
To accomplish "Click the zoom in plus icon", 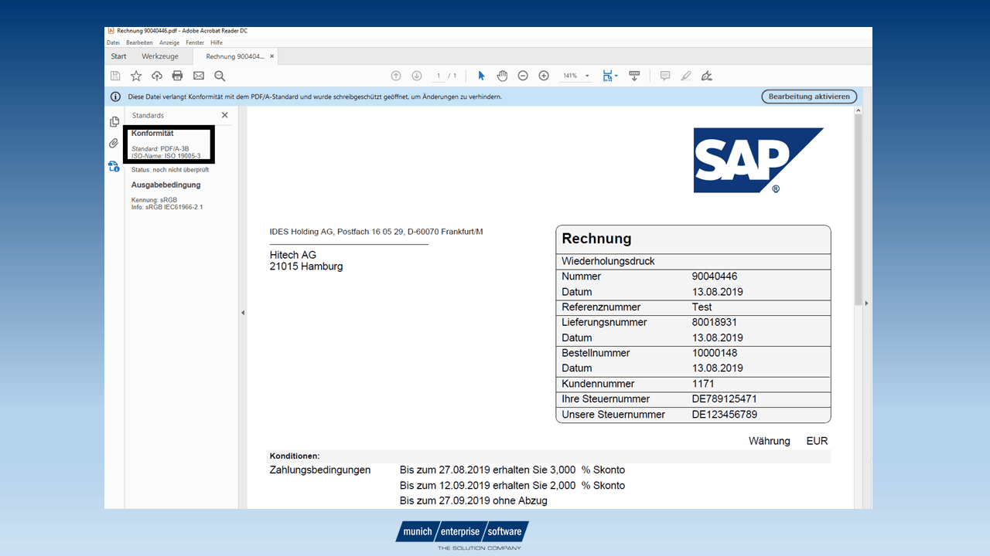I will [x=544, y=76].
